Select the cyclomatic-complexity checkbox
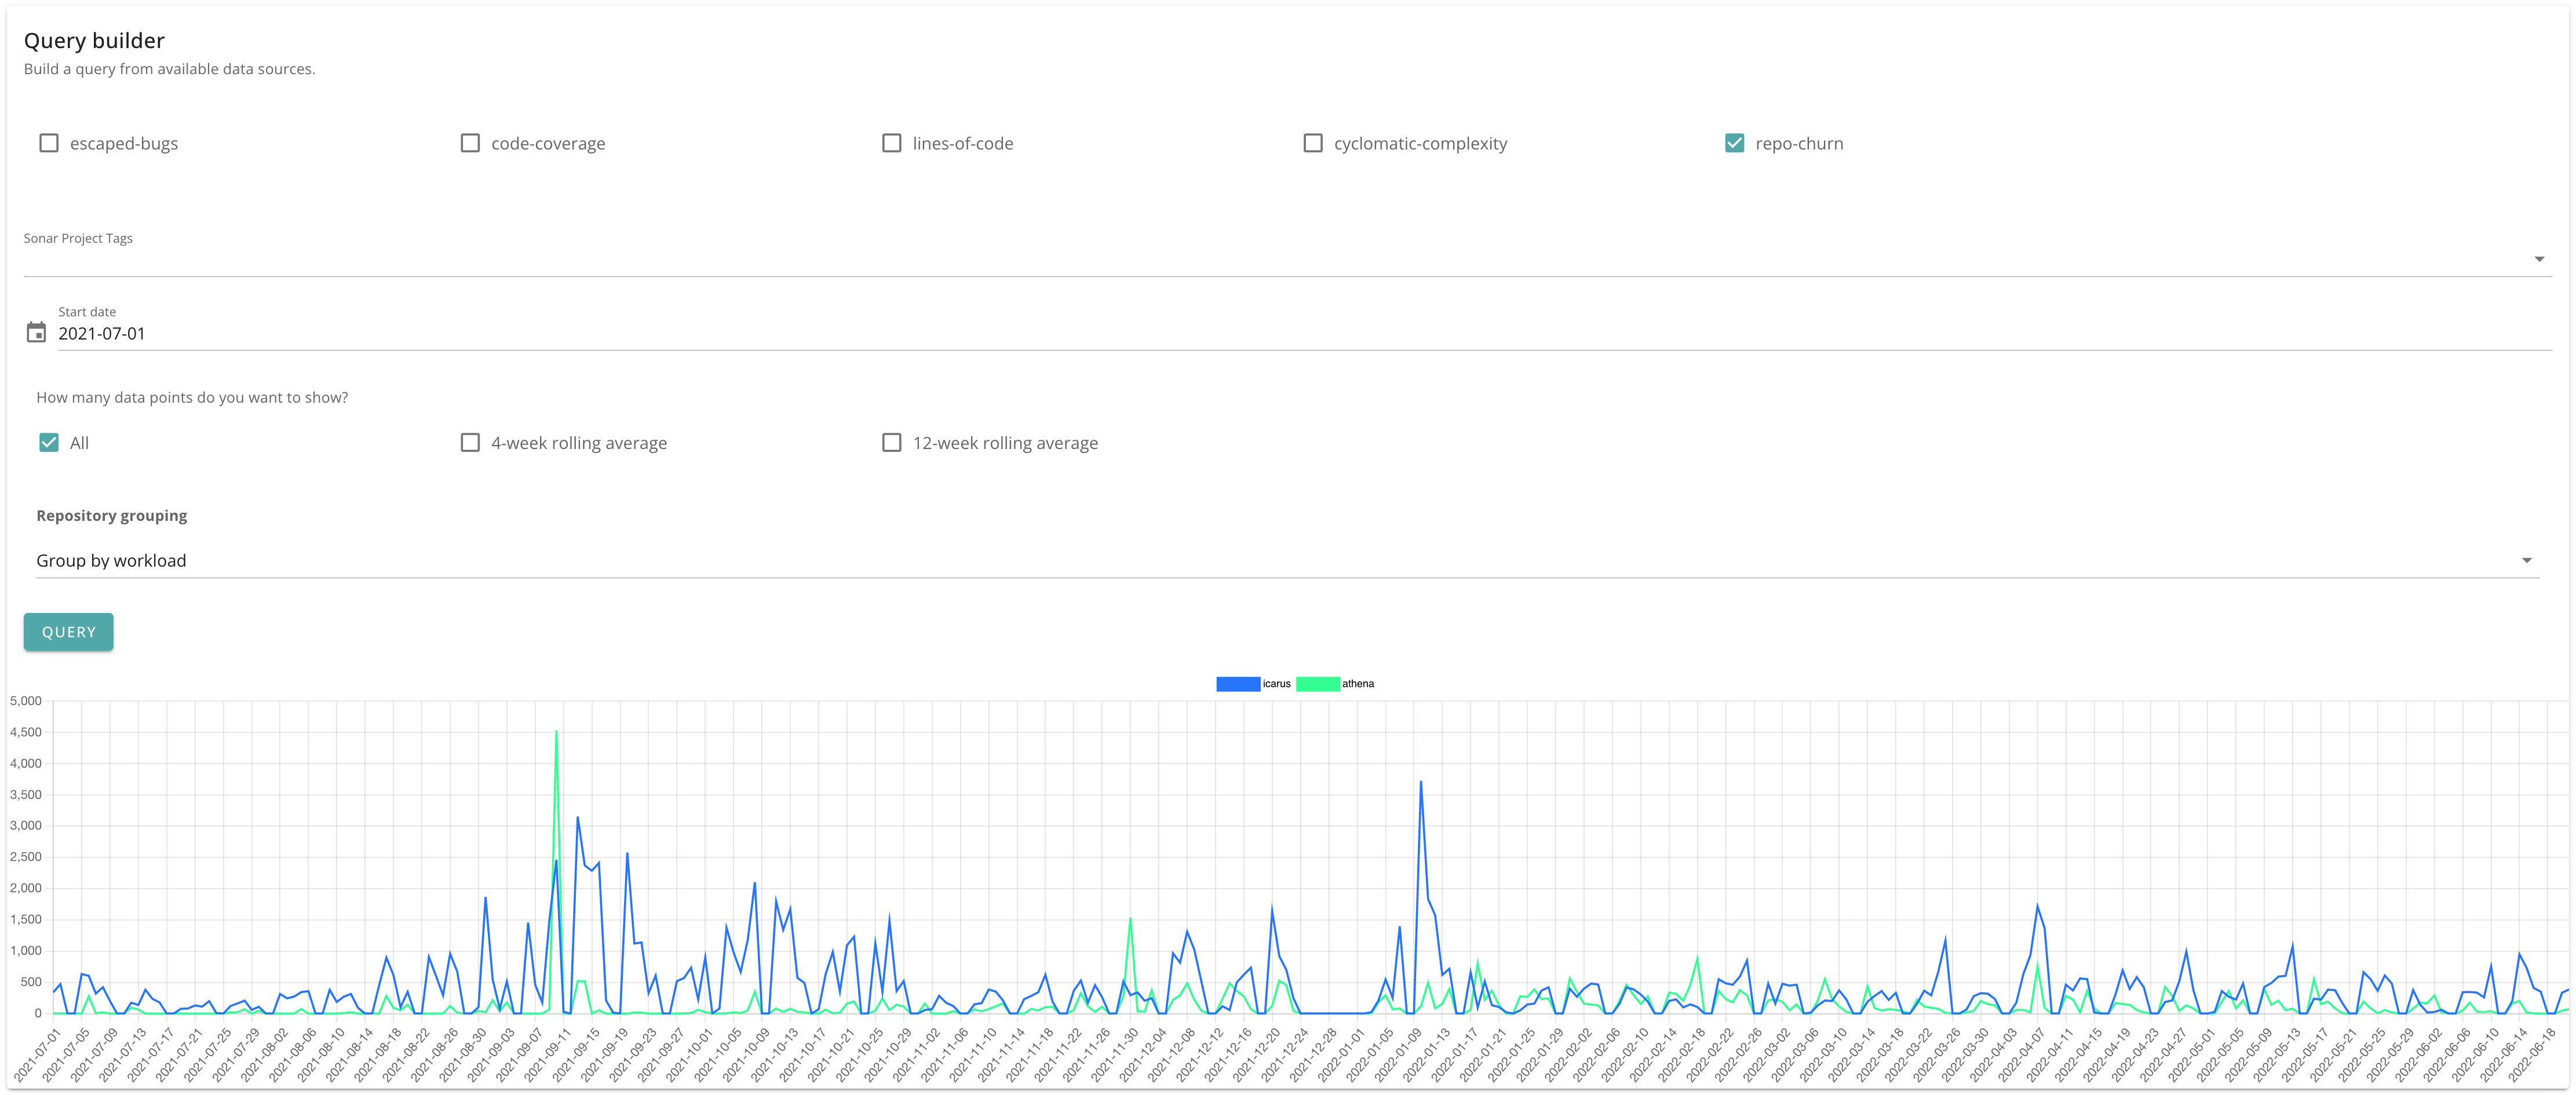Screen dimensions: 2576x1095 coord(1313,143)
